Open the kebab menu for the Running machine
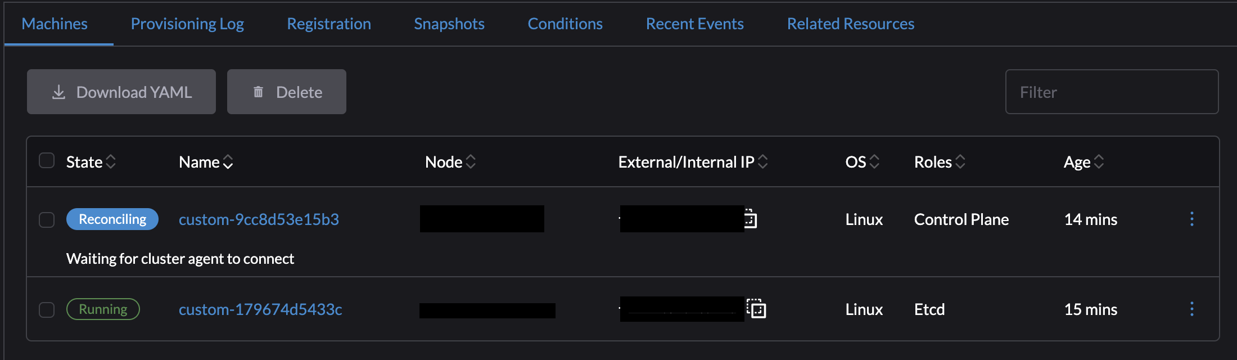Screen dimensions: 1237x360 1192,309
